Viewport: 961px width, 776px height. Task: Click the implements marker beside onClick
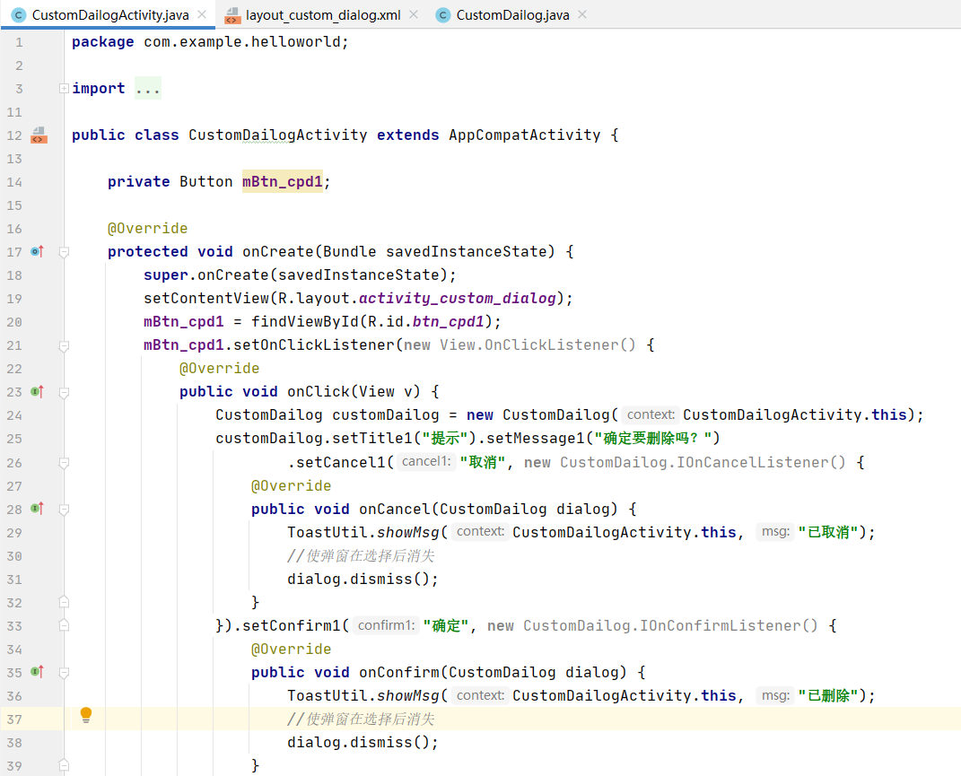pos(38,391)
